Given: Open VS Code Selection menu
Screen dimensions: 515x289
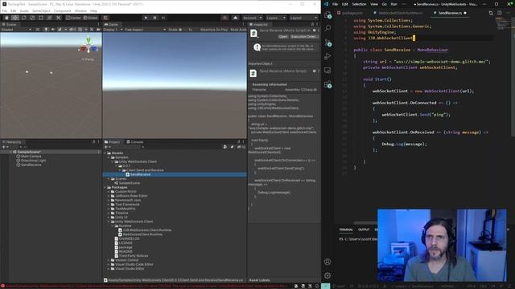Looking at the screenshot, I should point(359,4).
